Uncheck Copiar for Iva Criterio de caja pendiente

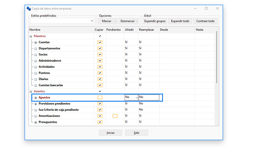100,110
